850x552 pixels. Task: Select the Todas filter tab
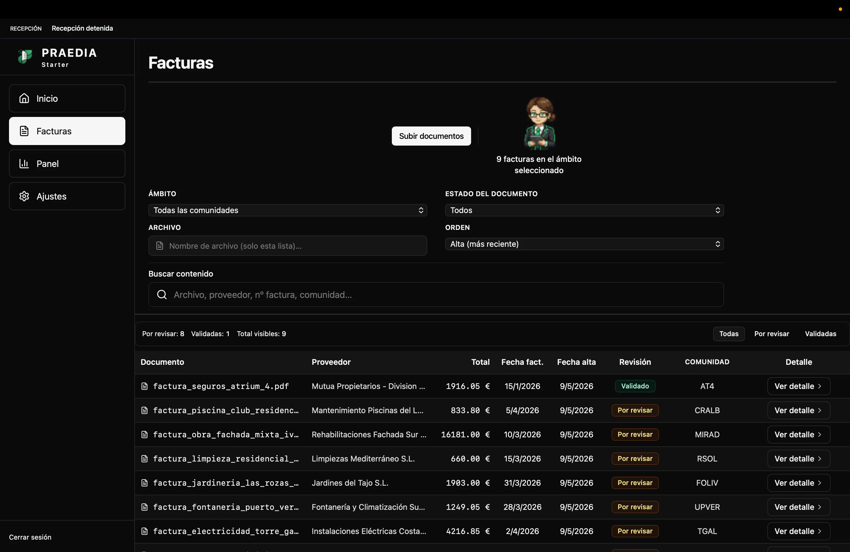click(729, 334)
